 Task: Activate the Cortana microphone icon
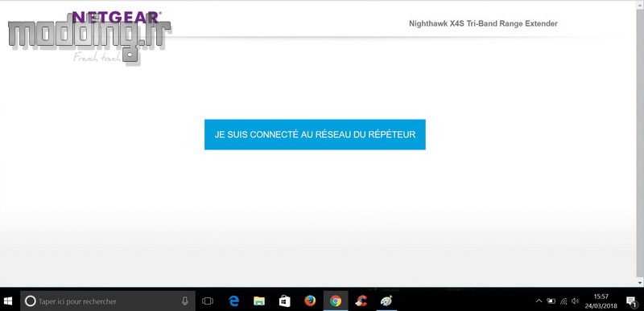tap(185, 301)
